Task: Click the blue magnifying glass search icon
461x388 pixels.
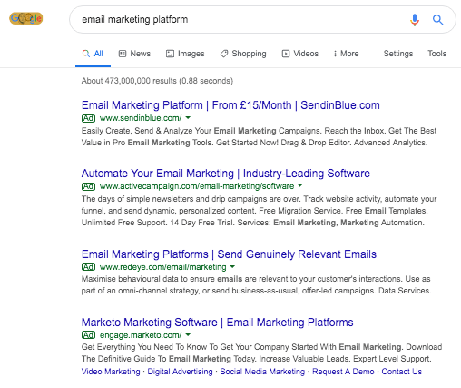Action: pyautogui.click(x=437, y=20)
